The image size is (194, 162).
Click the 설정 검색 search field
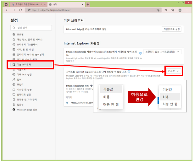tap(31, 28)
